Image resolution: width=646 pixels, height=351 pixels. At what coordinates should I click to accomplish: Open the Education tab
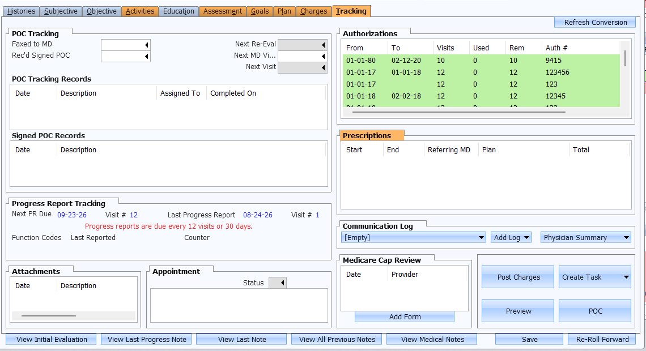point(178,11)
